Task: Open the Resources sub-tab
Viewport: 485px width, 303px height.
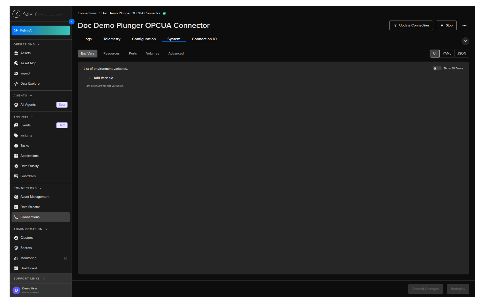Action: point(111,54)
